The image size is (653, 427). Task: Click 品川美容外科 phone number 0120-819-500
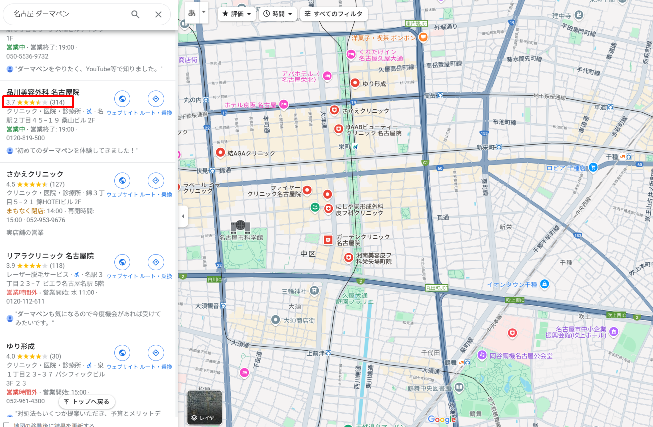coord(25,138)
